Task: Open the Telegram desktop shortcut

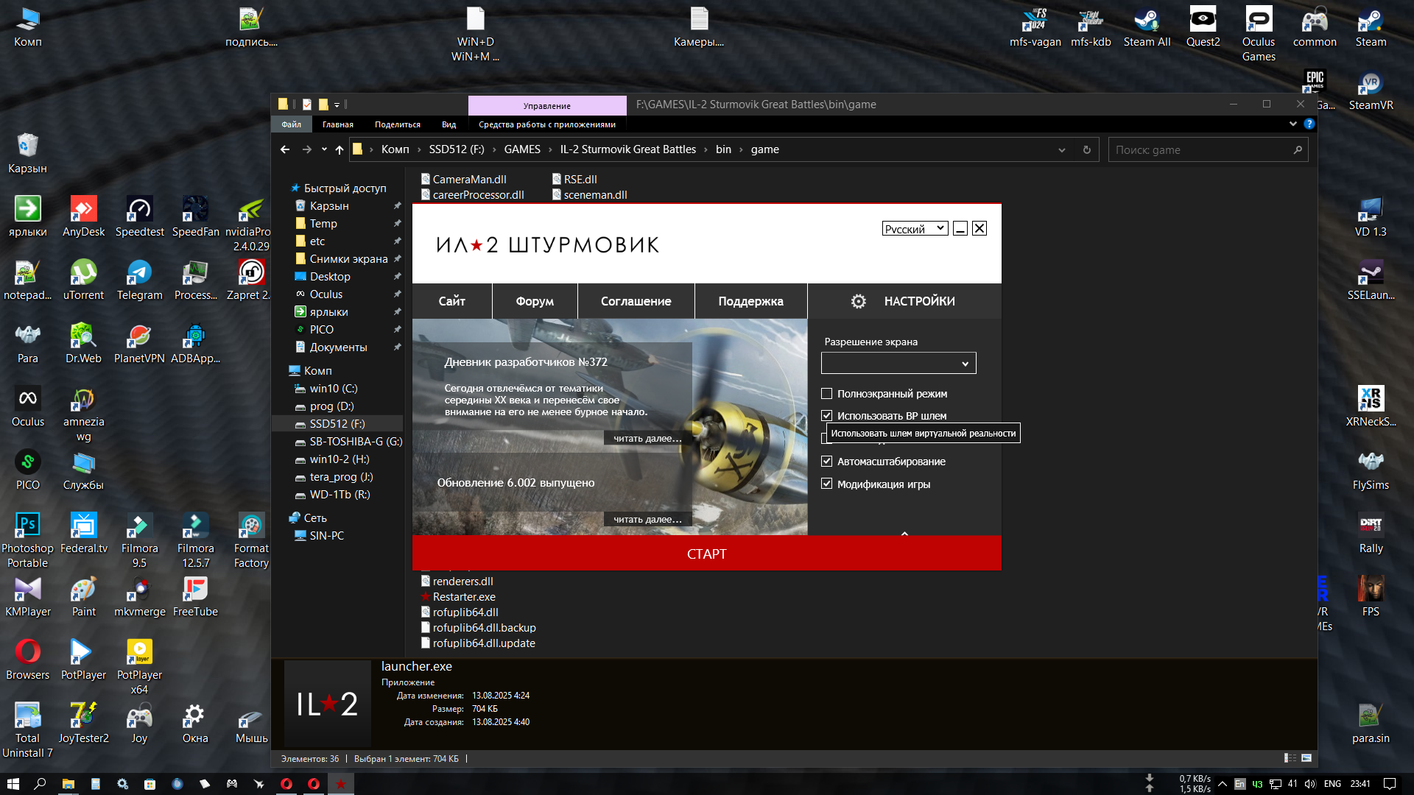Action: pos(139,274)
